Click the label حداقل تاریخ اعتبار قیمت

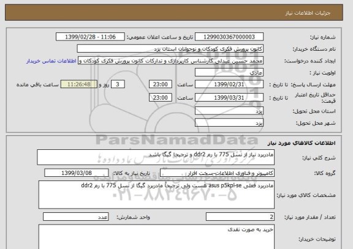pyautogui.click(x=315, y=98)
